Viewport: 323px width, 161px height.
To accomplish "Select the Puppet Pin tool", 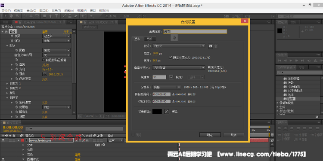I will coord(91,16).
